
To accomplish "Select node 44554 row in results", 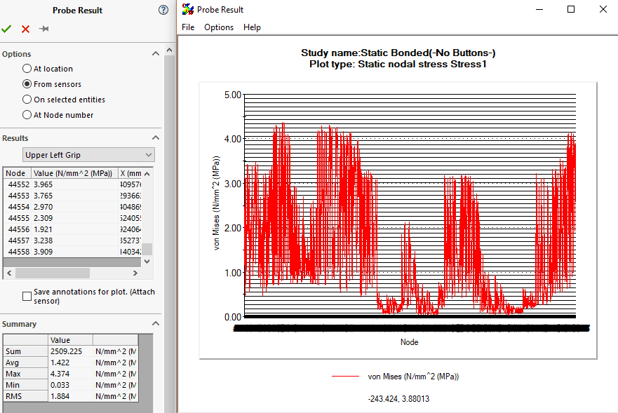I will 72,207.
